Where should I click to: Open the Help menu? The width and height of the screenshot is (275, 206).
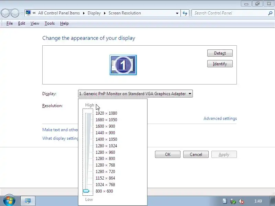[64, 23]
